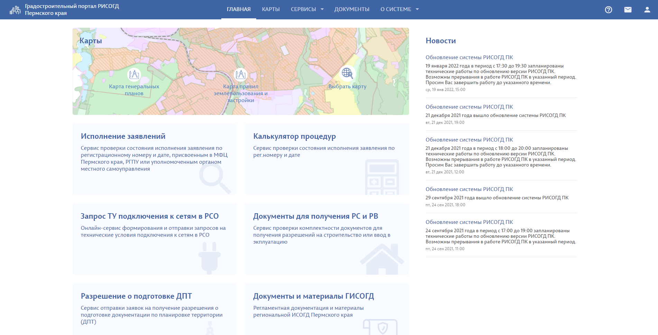Open help via question mark icon
This screenshot has width=658, height=335.
point(608,10)
